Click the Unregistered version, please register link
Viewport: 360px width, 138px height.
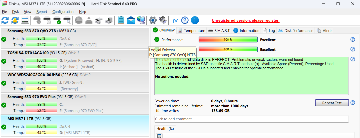(x=246, y=20)
